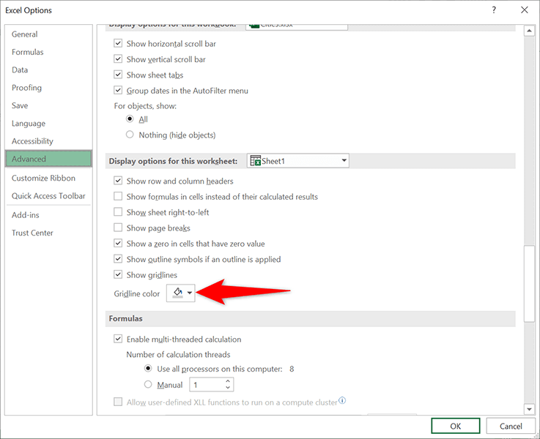Click the scrollbar down arrow
Screen dimensions: 540x439
click(x=529, y=409)
